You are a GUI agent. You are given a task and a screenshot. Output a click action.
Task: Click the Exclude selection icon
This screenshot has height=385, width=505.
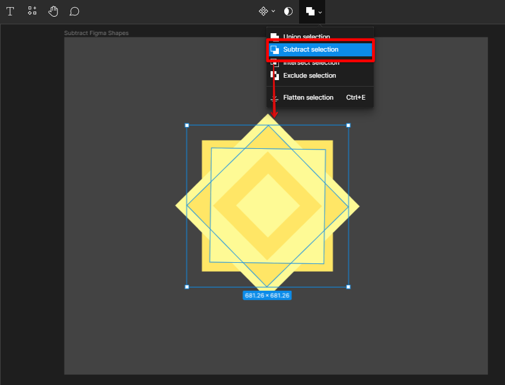pyautogui.click(x=275, y=76)
